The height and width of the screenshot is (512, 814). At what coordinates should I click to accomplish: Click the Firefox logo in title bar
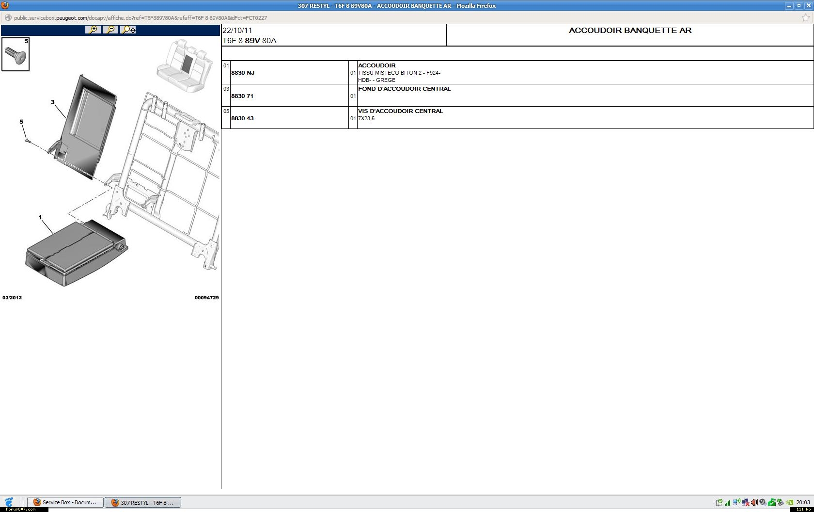click(x=5, y=5)
